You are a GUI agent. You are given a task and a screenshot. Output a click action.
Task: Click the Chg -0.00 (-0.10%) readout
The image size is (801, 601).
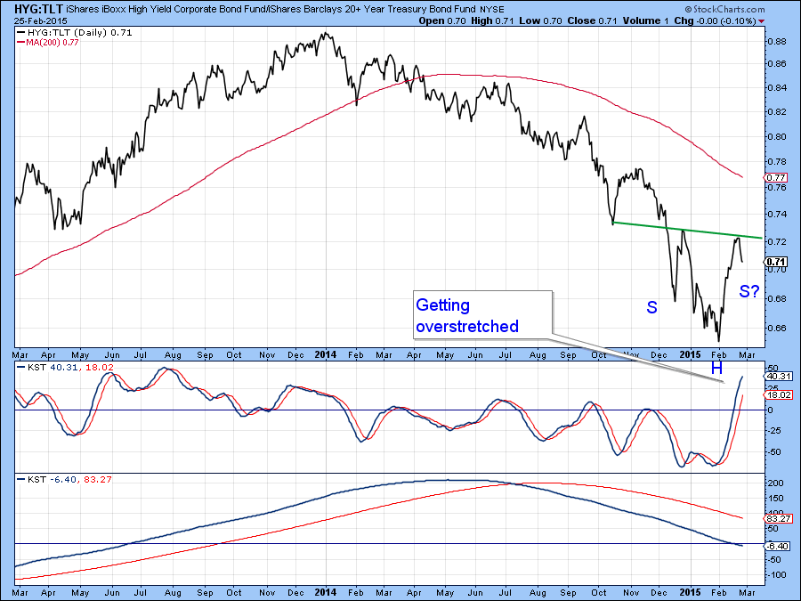(x=716, y=21)
